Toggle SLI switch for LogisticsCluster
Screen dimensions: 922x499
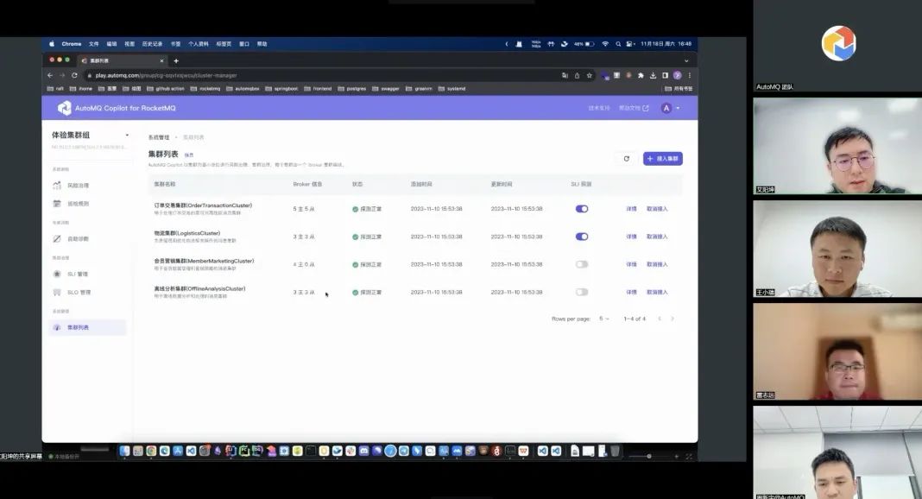pos(582,237)
